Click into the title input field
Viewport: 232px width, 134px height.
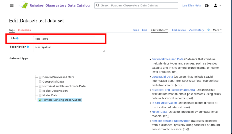[64, 39]
